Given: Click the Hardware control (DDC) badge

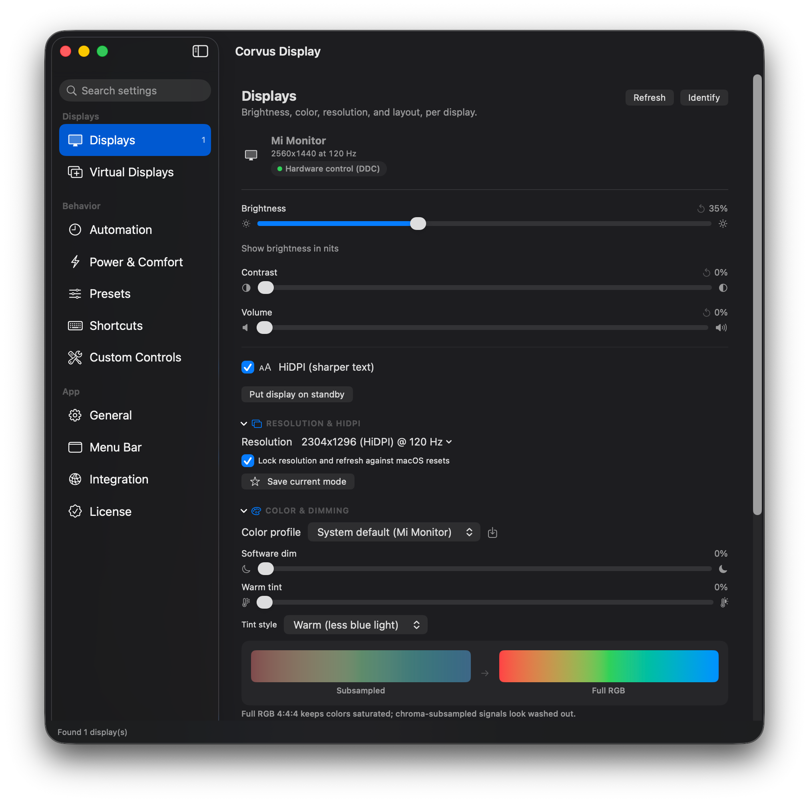Looking at the screenshot, I should tap(329, 169).
